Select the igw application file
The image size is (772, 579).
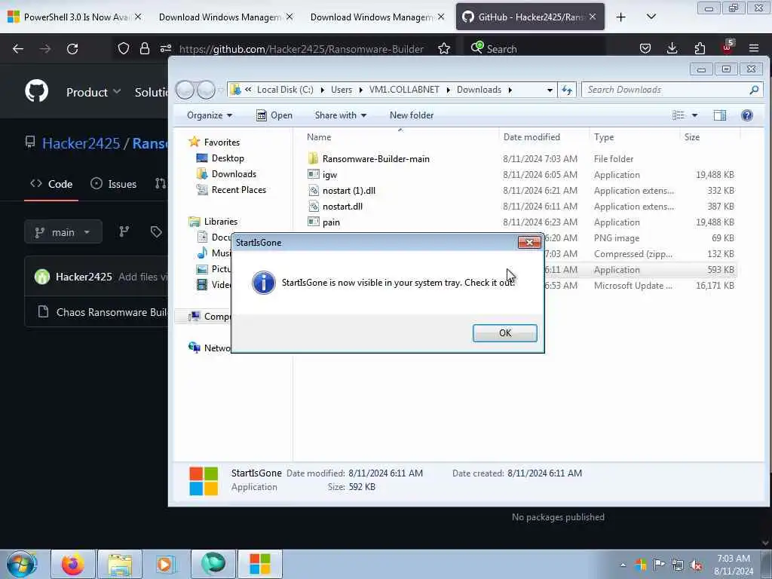pyautogui.click(x=329, y=175)
